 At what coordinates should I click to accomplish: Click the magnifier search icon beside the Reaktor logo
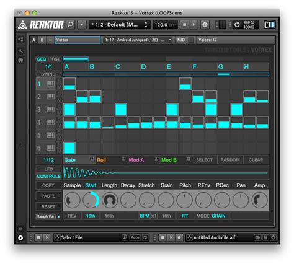(x=70, y=25)
